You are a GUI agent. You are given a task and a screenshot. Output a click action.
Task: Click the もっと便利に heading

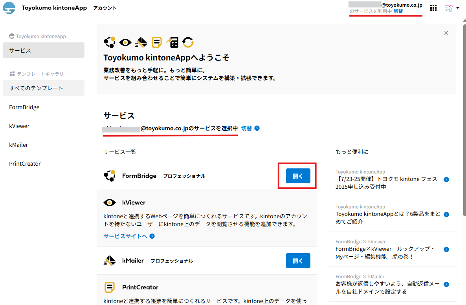(x=352, y=152)
